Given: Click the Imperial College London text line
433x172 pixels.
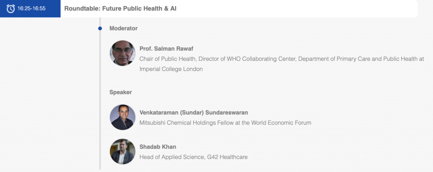Looking at the screenshot, I should pyautogui.click(x=171, y=69).
